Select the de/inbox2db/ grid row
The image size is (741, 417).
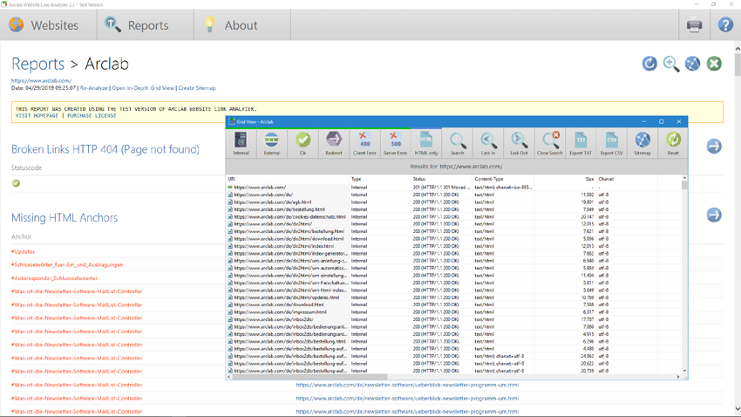[x=453, y=319]
